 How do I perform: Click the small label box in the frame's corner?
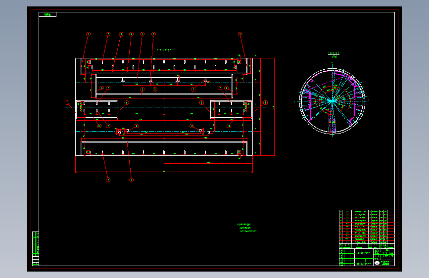click(x=48, y=14)
